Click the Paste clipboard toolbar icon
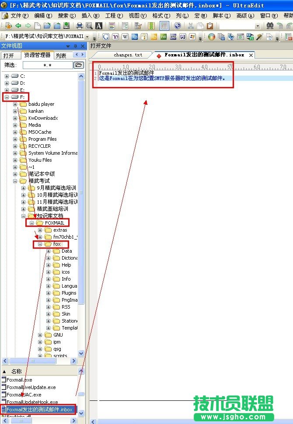Screen dimensions: 293x424 [210, 26]
